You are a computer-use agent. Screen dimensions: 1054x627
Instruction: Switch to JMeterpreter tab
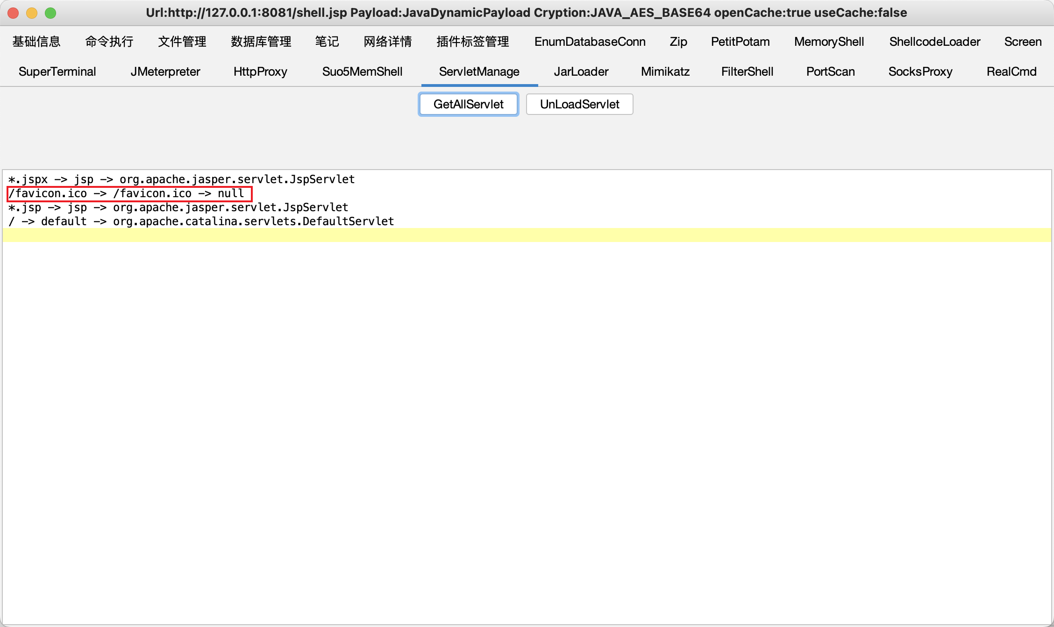165,71
